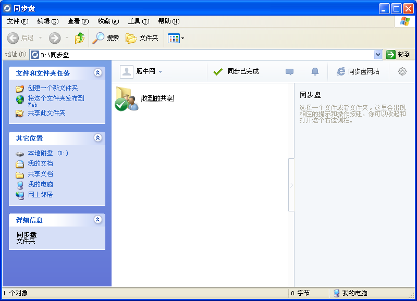Click 共享此文件夹 link

point(46,113)
